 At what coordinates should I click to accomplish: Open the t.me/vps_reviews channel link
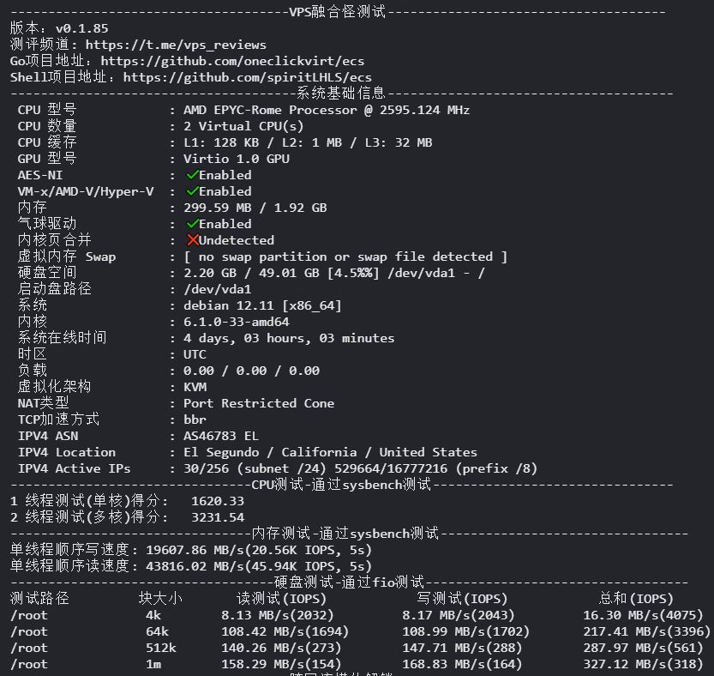pos(176,45)
